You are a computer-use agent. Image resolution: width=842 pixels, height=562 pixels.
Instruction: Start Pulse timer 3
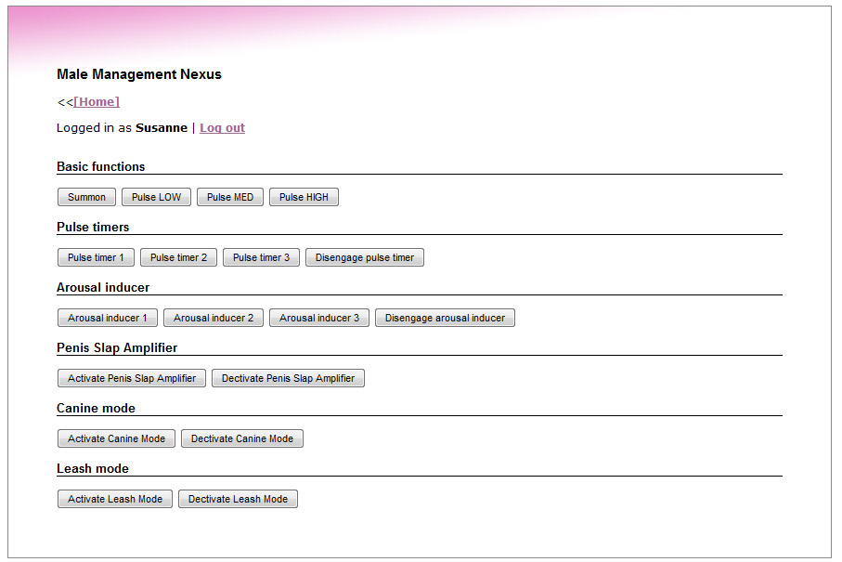tap(261, 257)
